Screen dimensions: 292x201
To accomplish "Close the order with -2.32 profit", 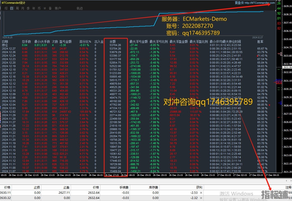I will click(201, 198).
